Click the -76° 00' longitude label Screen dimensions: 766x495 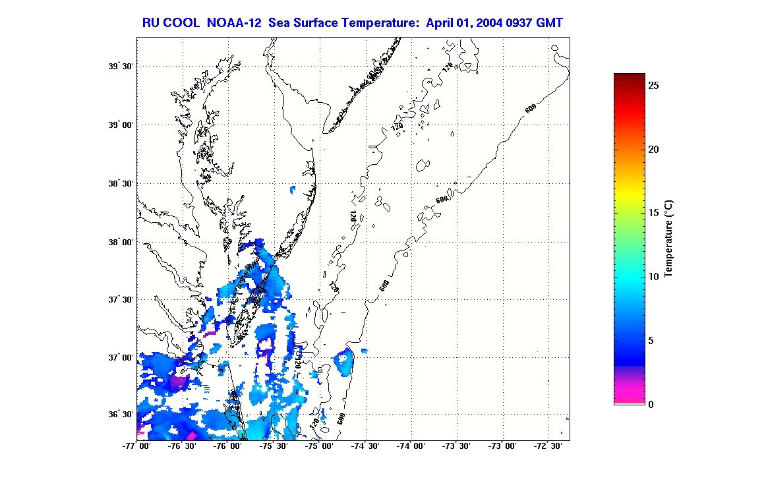pyautogui.click(x=227, y=446)
